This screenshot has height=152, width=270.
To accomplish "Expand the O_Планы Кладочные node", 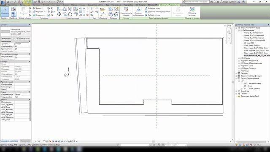I will [x=239, y=61].
